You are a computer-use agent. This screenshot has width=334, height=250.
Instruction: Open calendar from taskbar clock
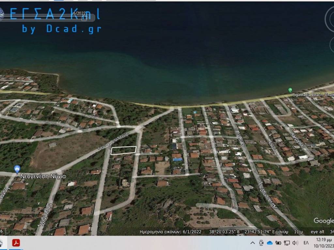click(x=323, y=243)
